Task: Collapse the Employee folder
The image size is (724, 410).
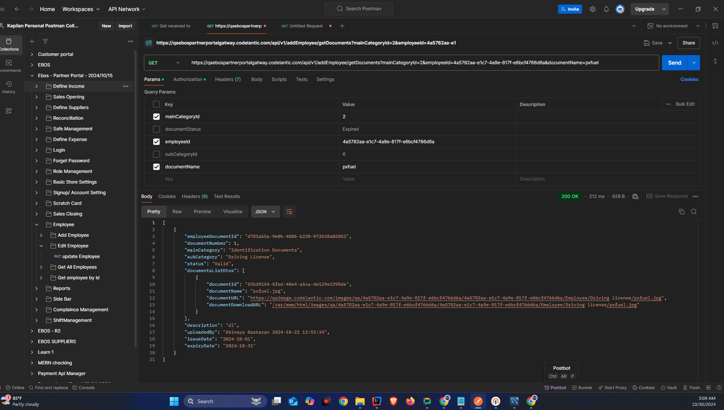Action: click(37, 225)
